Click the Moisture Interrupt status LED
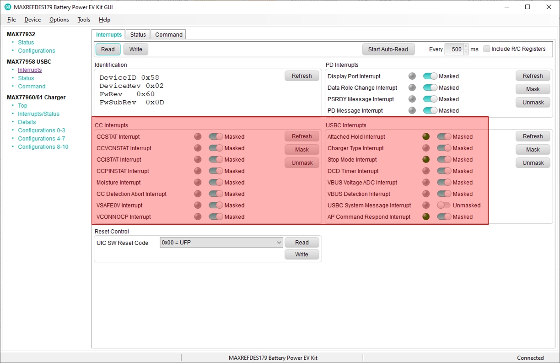The width and height of the screenshot is (560, 363). [x=198, y=182]
